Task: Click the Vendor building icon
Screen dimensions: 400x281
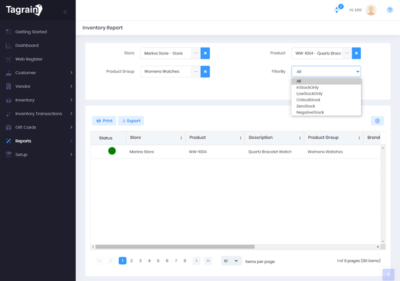Action: [x=8, y=86]
